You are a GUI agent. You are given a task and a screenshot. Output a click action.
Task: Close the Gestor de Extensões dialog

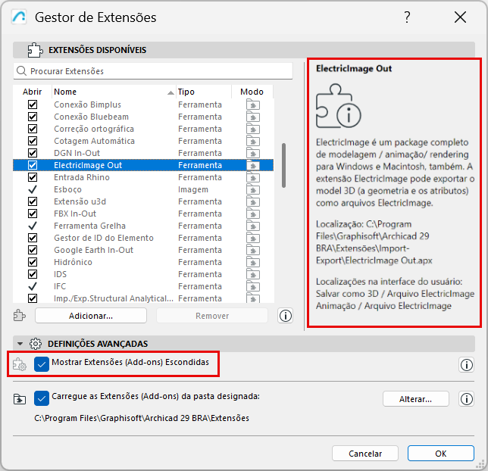tap(460, 17)
